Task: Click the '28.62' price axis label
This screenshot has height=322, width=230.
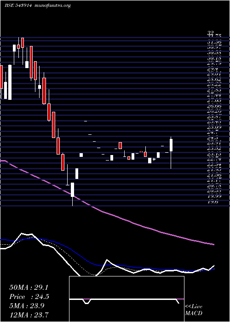Action: click(214, 79)
